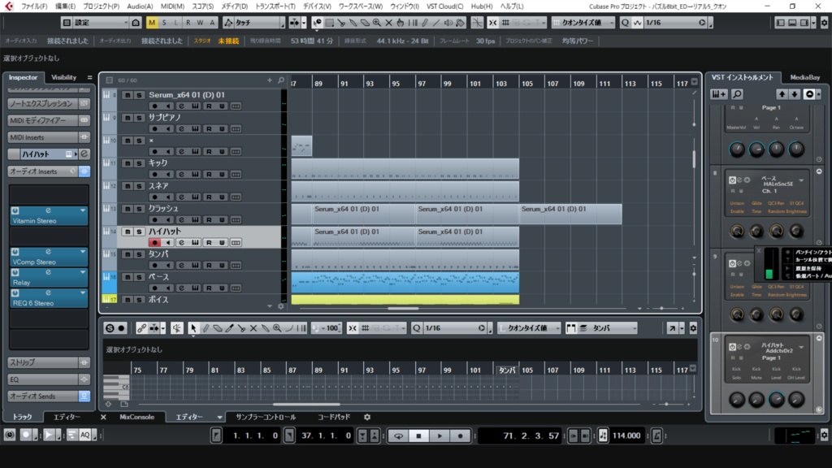The image size is (832, 468).
Task: Click the Solo Editor icon in lower editor
Action: pos(110,328)
